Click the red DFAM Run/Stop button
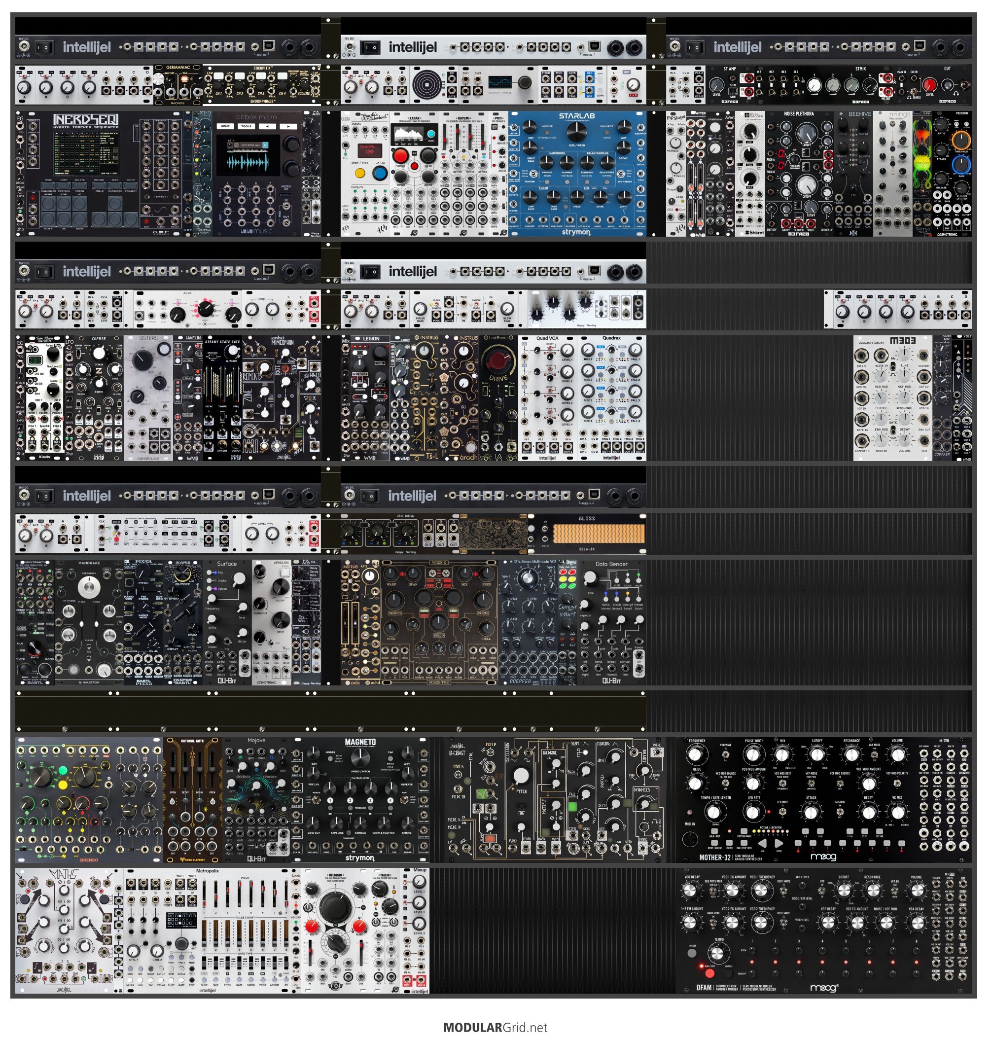Image resolution: width=992 pixels, height=1038 pixels. (709, 973)
